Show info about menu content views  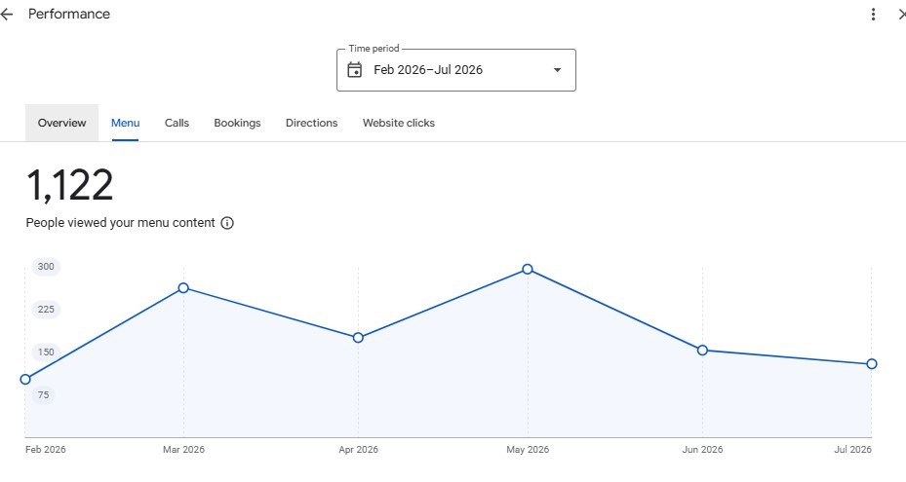pos(227,223)
